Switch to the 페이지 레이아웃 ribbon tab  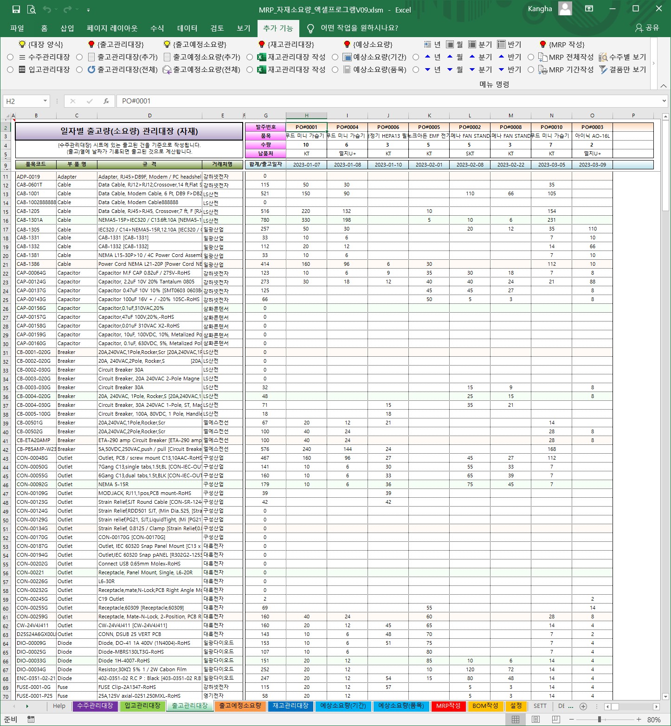(x=112, y=28)
